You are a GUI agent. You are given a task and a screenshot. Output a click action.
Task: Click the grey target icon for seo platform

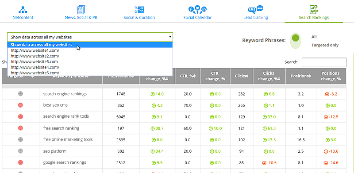20,151
